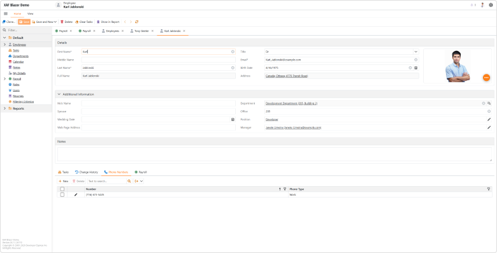This screenshot has height=253, width=497.
Task: Click the Delete button in main toolbar
Action: coord(66,22)
